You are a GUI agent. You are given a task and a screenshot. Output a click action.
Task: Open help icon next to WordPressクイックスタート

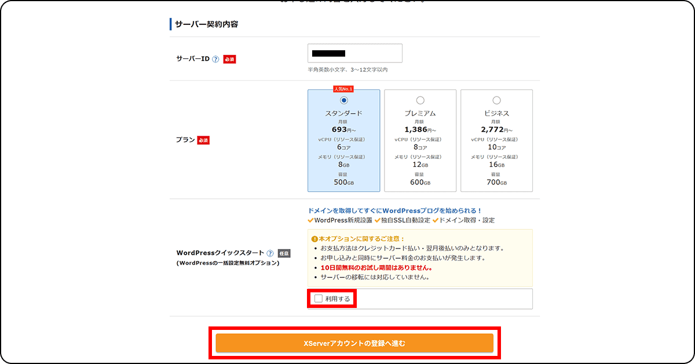(270, 253)
